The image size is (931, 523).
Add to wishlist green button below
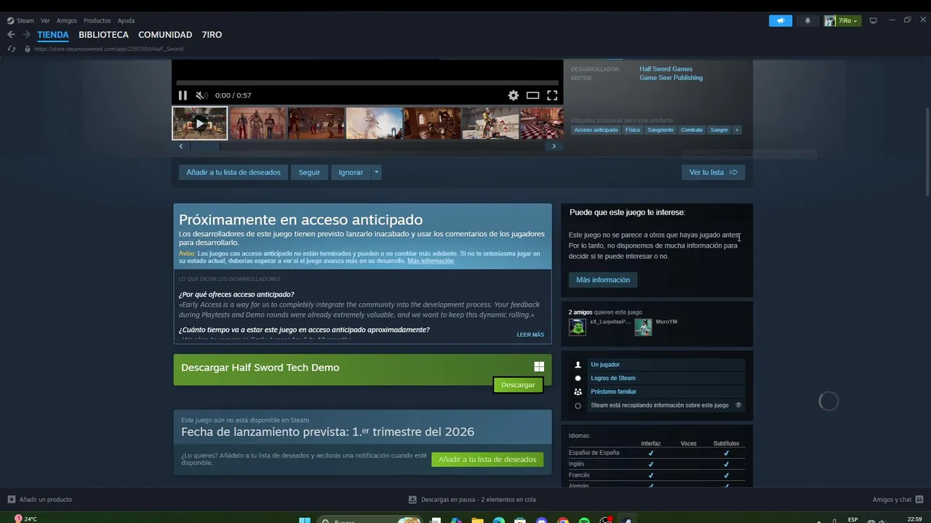(x=487, y=459)
